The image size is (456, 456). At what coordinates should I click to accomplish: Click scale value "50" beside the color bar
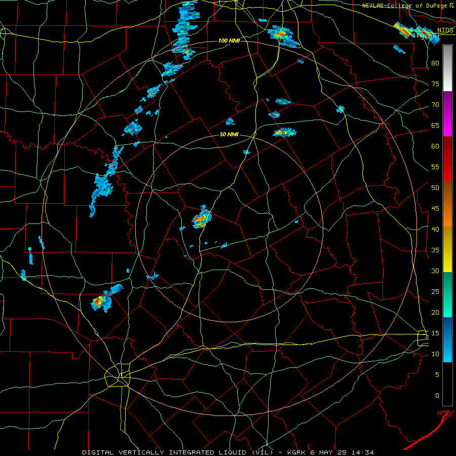point(435,187)
